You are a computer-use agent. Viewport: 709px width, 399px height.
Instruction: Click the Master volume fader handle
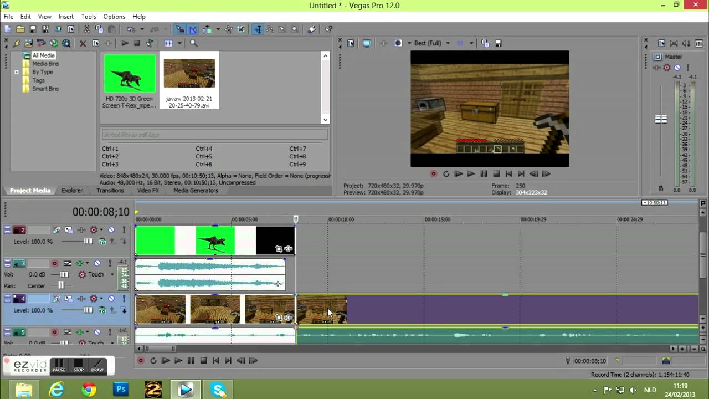[x=661, y=119]
